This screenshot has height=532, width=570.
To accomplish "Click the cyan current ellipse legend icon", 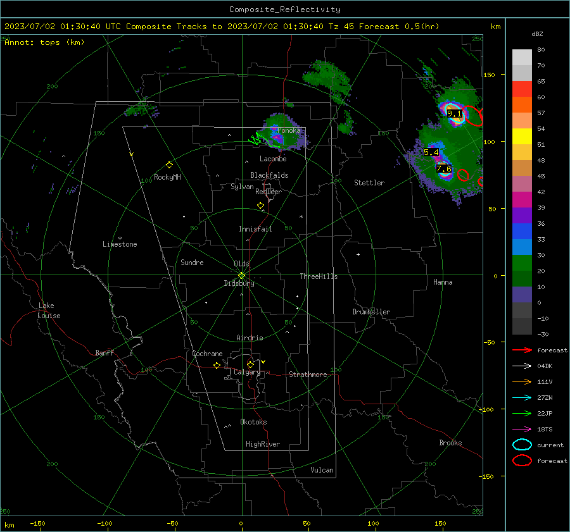I will [x=522, y=445].
